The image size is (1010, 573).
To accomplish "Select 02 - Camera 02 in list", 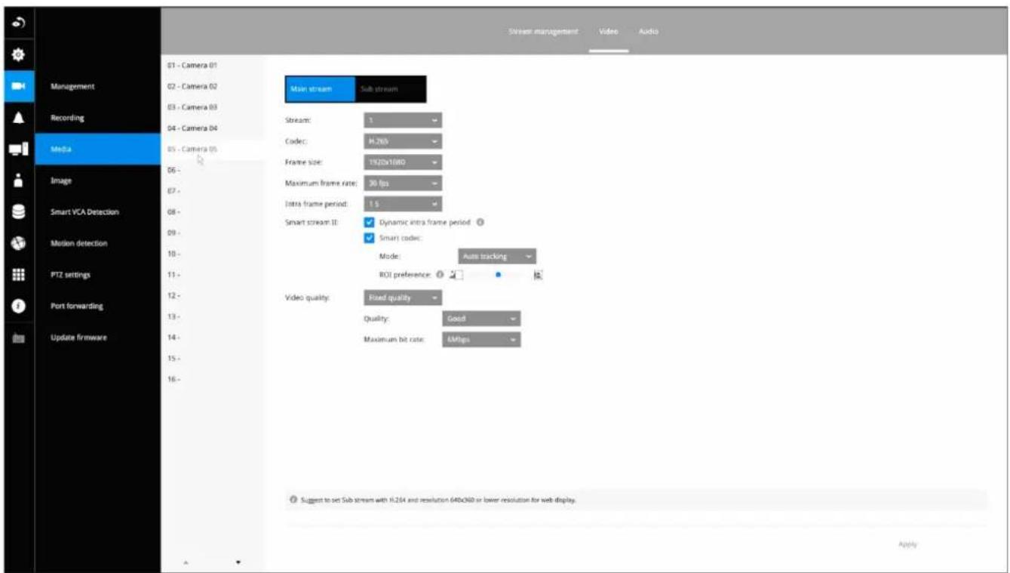I will point(213,87).
